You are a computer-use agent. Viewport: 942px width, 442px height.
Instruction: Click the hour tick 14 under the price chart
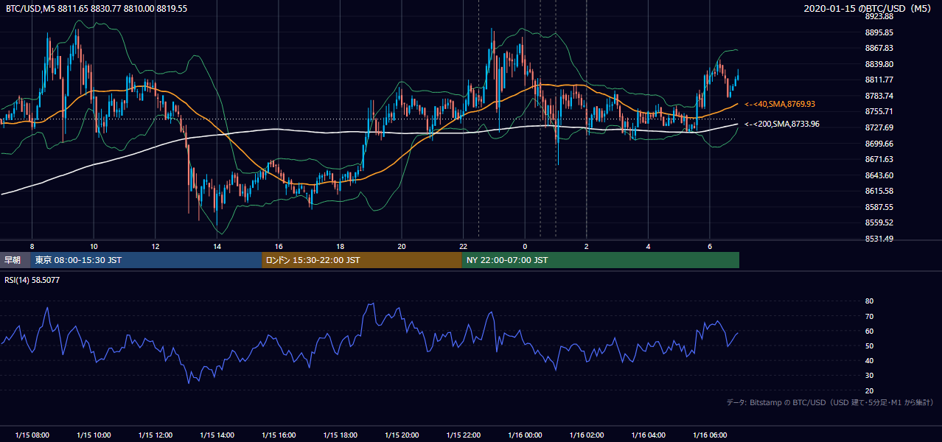pos(217,246)
